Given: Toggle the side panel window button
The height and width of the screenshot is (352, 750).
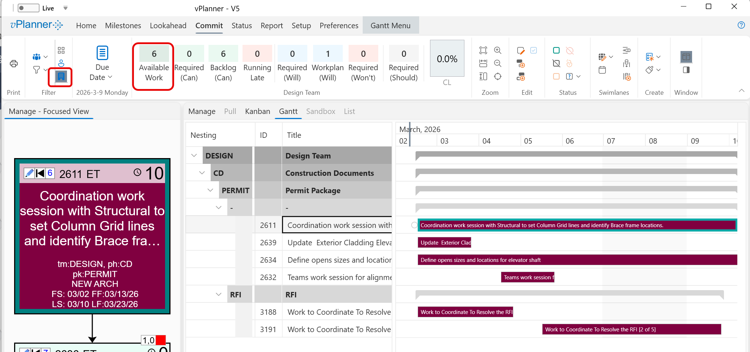Looking at the screenshot, I should point(686,70).
